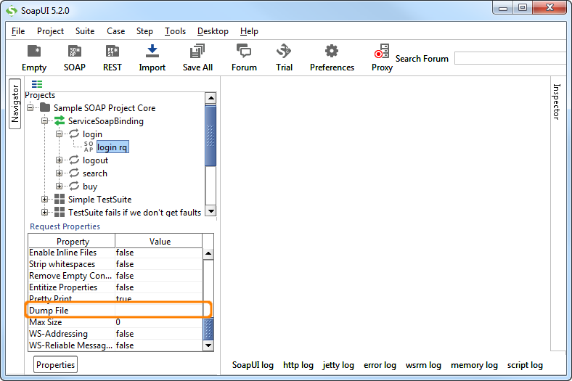Open the jetty log tab

tap(338, 365)
